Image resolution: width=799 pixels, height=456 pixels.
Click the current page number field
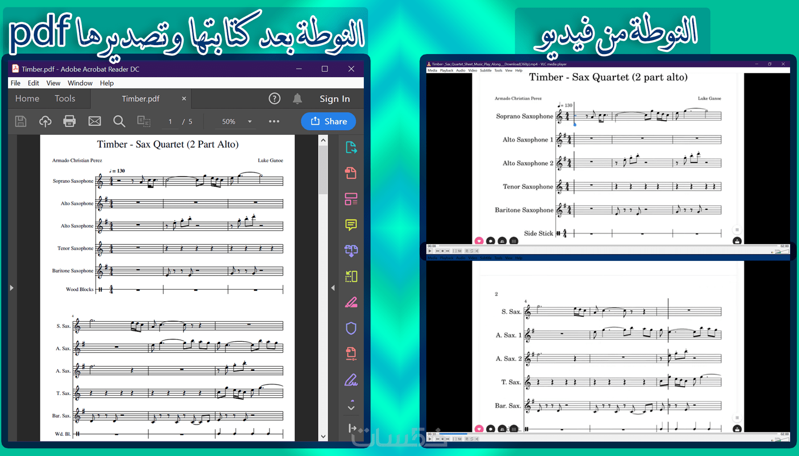click(170, 121)
